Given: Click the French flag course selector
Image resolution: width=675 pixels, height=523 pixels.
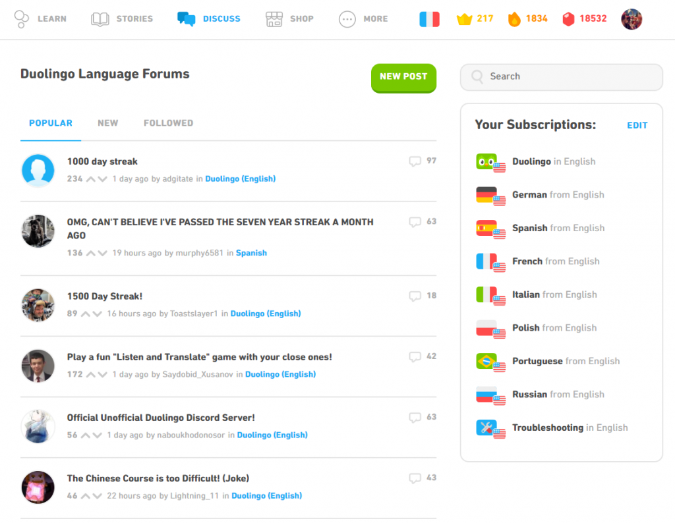Looking at the screenshot, I should [429, 19].
